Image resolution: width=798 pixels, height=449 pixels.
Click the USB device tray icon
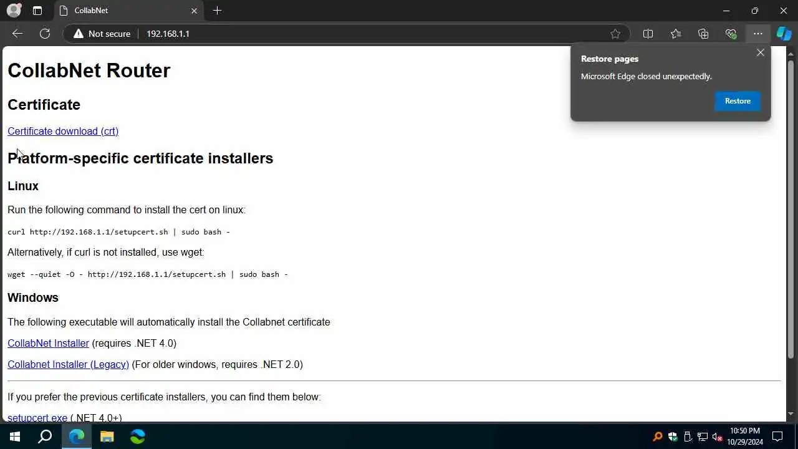coord(688,437)
